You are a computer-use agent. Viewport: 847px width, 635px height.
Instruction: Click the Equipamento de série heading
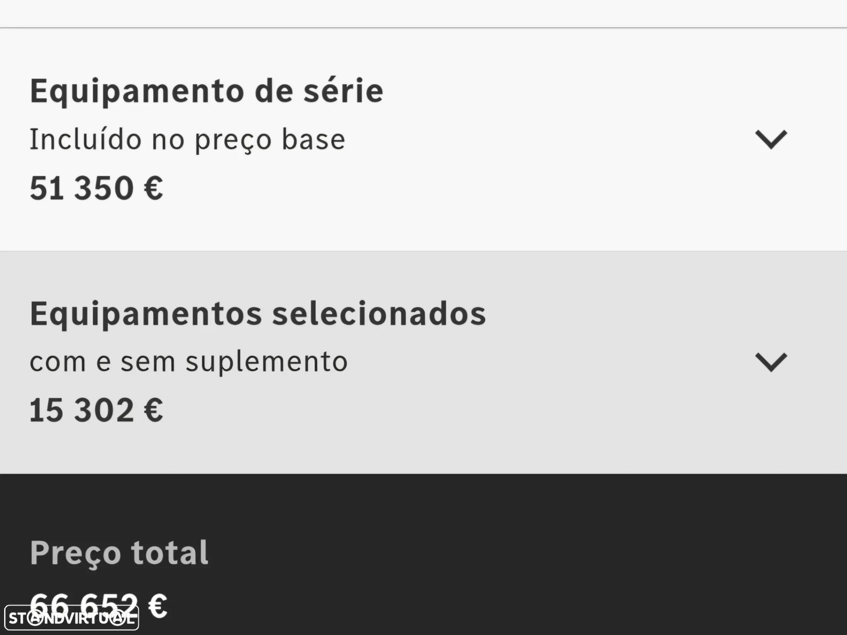(206, 91)
